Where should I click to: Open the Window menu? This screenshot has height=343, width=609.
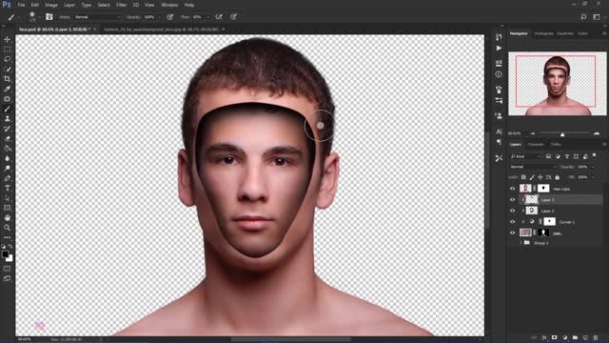(169, 5)
